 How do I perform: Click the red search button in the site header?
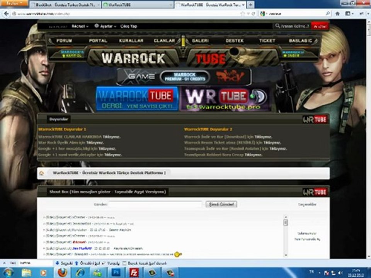pos(320,26)
